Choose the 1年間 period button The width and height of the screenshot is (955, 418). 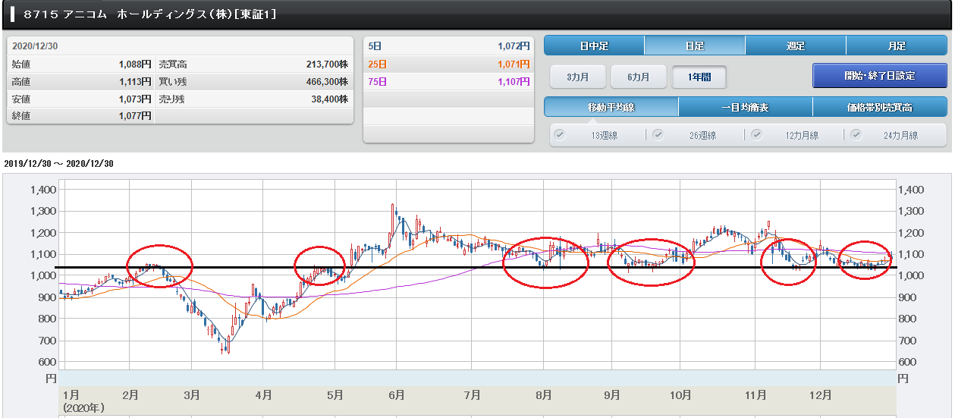point(699,77)
